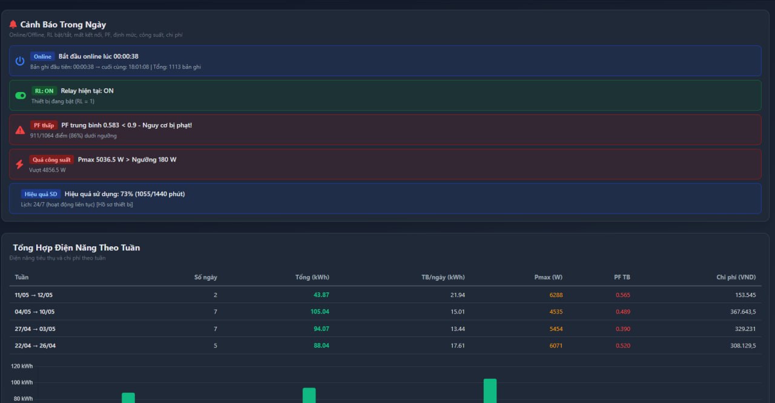Click text Relay hiện tại: ON
775x403 pixels.
click(87, 91)
